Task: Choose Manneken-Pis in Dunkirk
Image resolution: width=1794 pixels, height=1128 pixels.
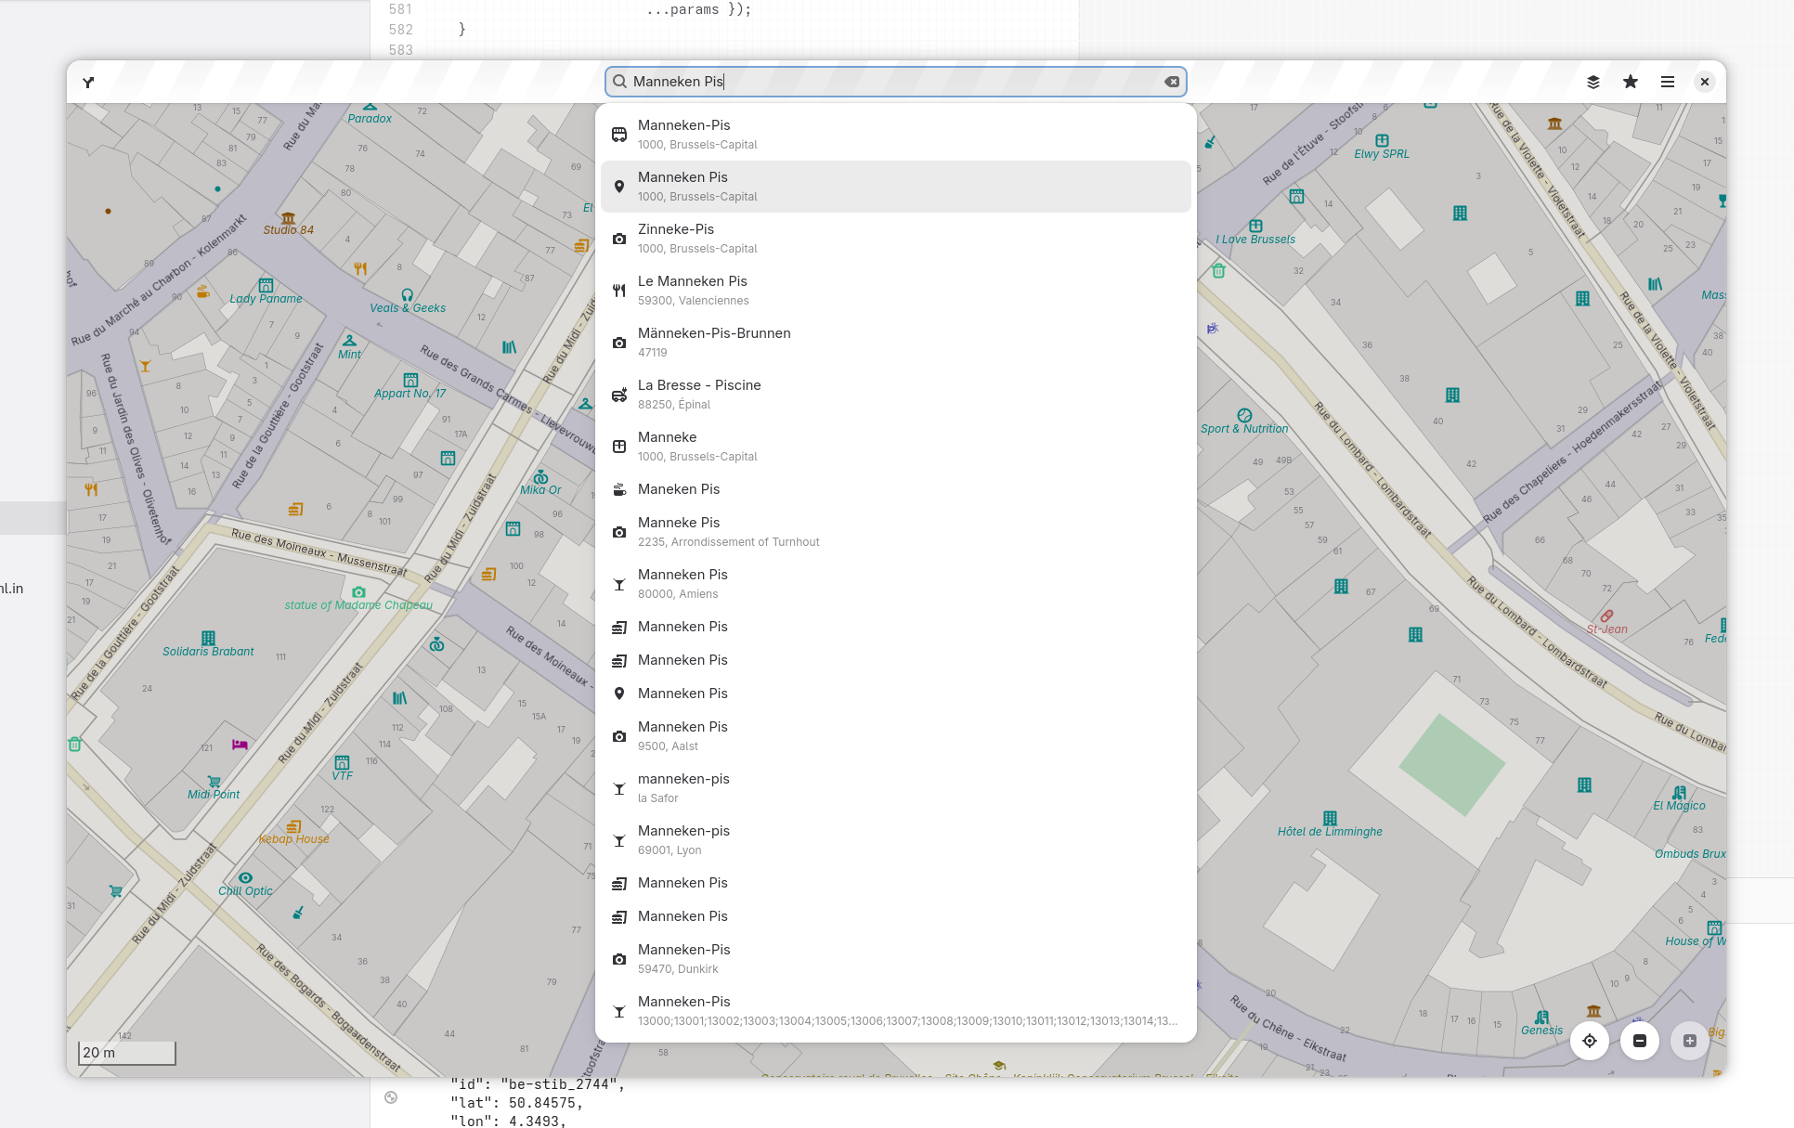Action: point(895,959)
